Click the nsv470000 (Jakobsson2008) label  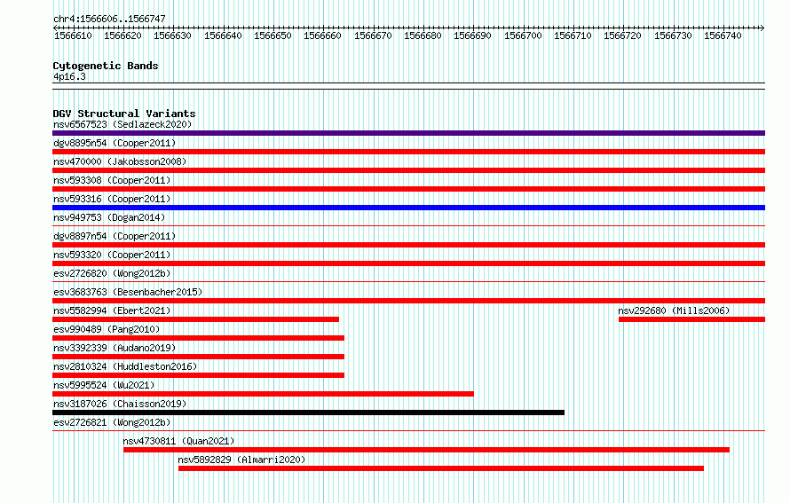[120, 161]
